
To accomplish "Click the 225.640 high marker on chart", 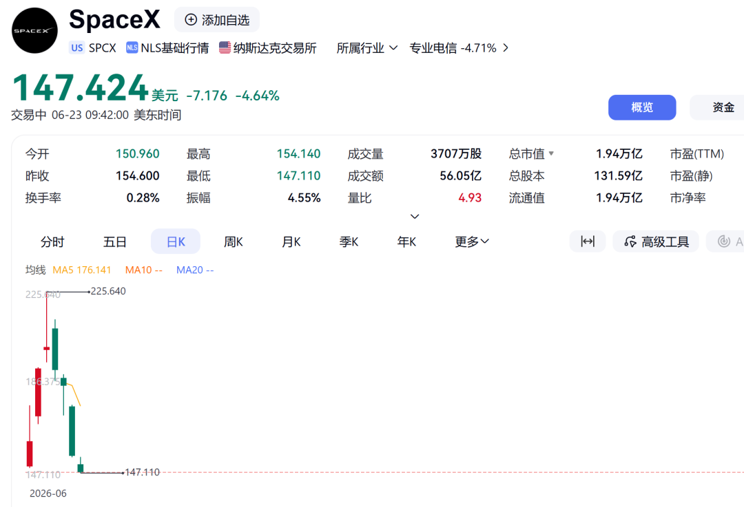I will (x=108, y=291).
